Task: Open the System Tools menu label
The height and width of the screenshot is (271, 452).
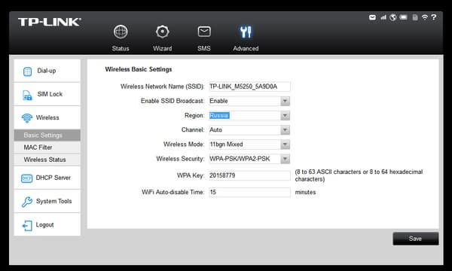Action: click(54, 201)
